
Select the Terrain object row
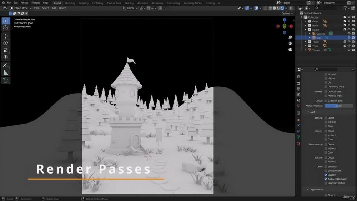[326, 50]
